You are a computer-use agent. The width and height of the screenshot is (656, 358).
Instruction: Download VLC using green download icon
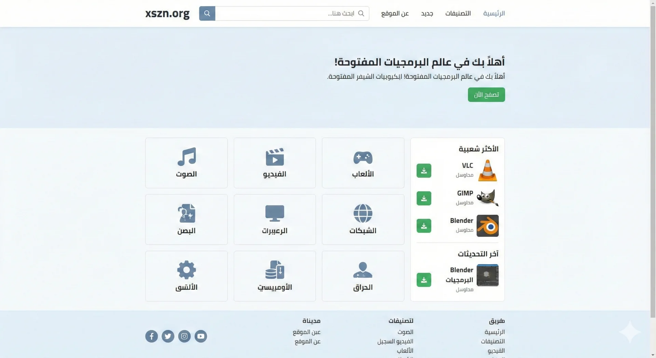tap(424, 171)
